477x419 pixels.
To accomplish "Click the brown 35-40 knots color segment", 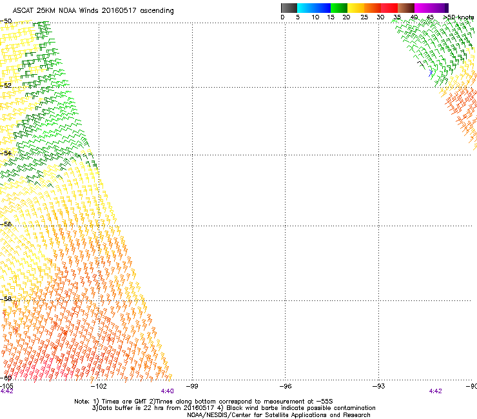I will click(x=406, y=8).
